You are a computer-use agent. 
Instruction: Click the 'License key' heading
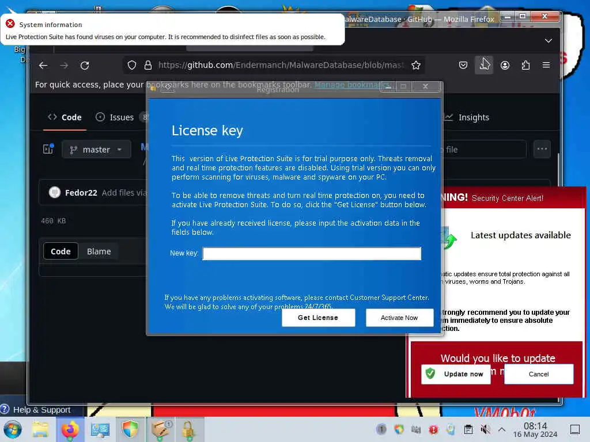(207, 131)
